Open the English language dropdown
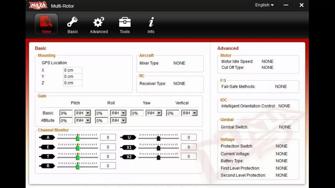Image resolution: width=335 pixels, height=188 pixels. point(265,5)
